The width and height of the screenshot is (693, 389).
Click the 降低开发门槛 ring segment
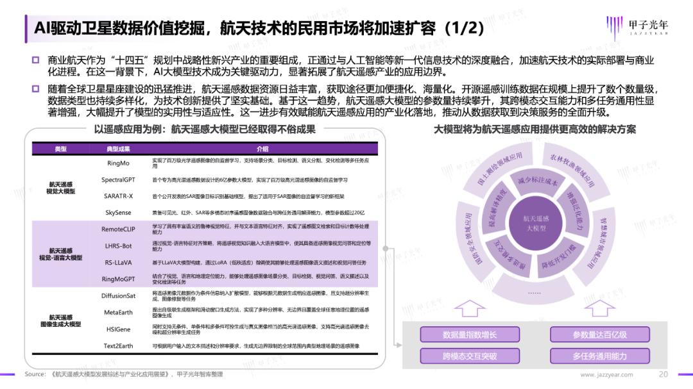pyautogui.click(x=559, y=258)
